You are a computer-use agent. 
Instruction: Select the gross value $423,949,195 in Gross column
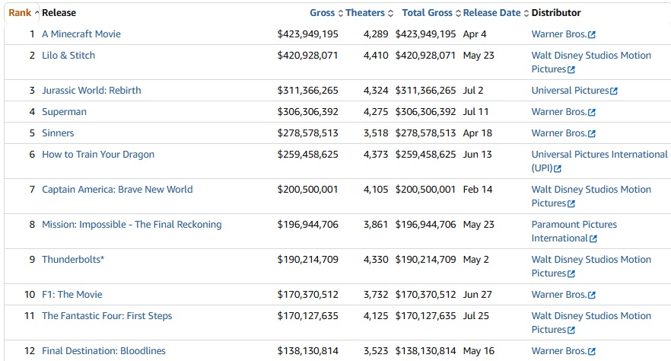pos(307,34)
